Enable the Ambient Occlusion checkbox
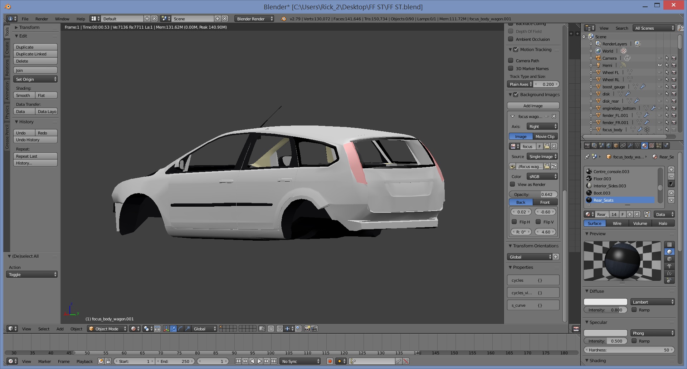Image resolution: width=687 pixels, height=369 pixels. 511,39
